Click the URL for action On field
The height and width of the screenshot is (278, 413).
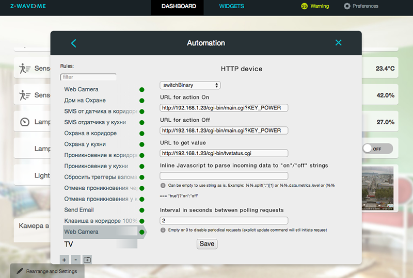tap(224, 108)
